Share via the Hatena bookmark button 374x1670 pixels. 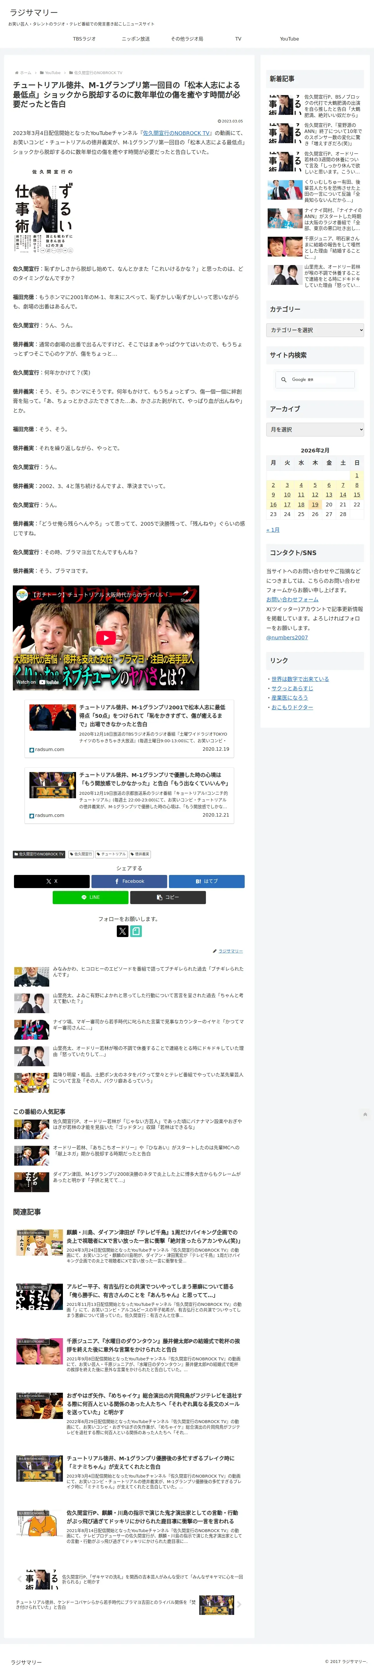[x=207, y=881]
